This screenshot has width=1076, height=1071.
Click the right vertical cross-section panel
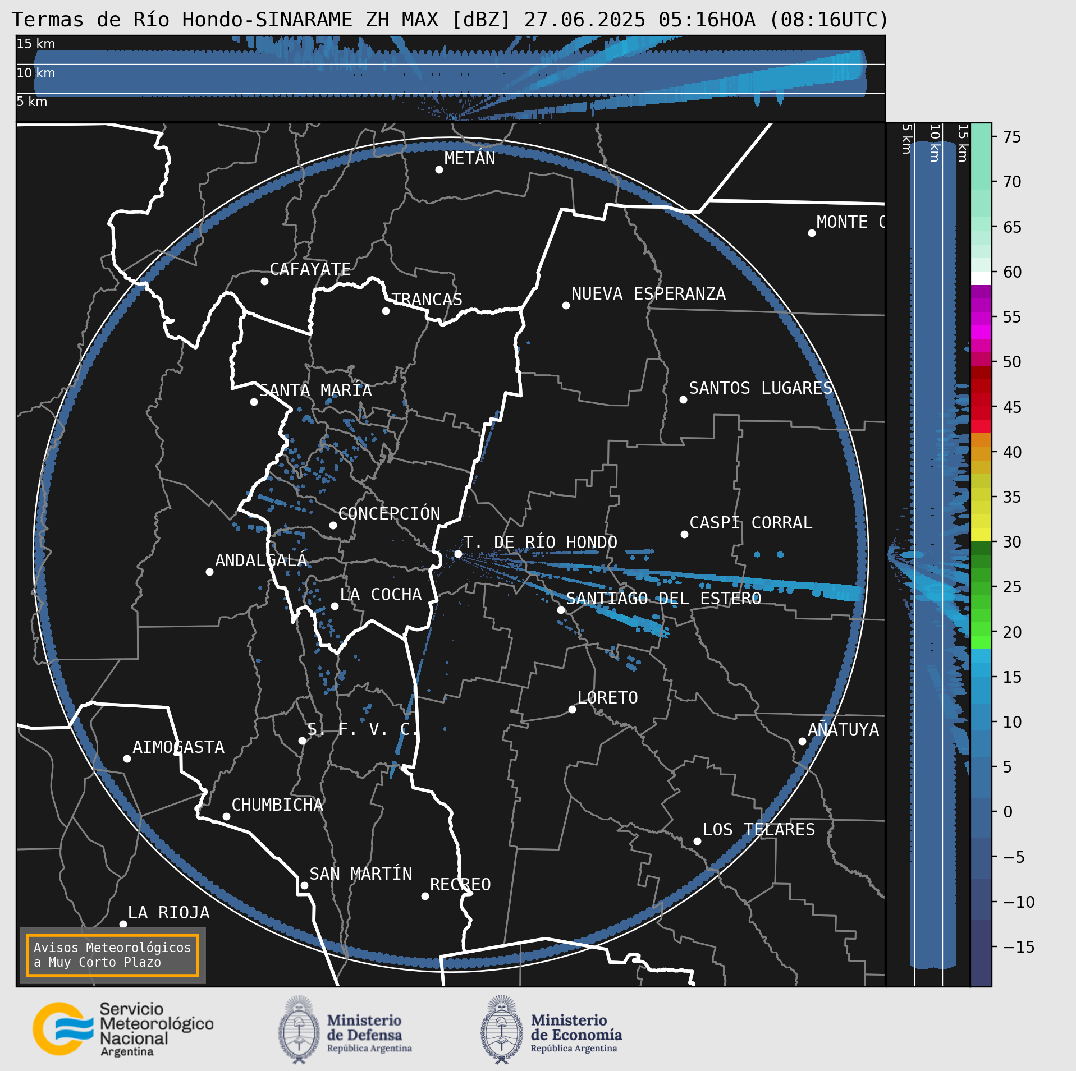click(x=928, y=555)
